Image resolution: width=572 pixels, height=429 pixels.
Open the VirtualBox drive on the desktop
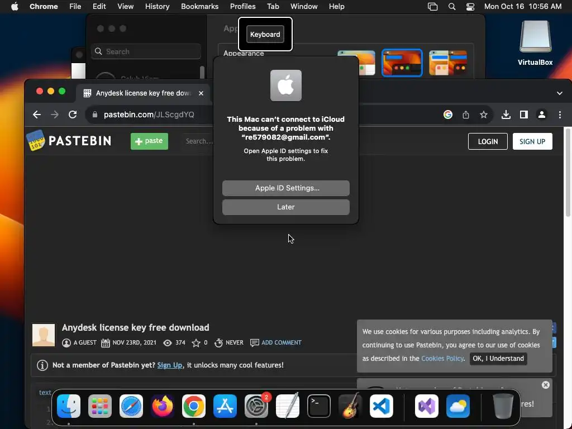coord(535,43)
